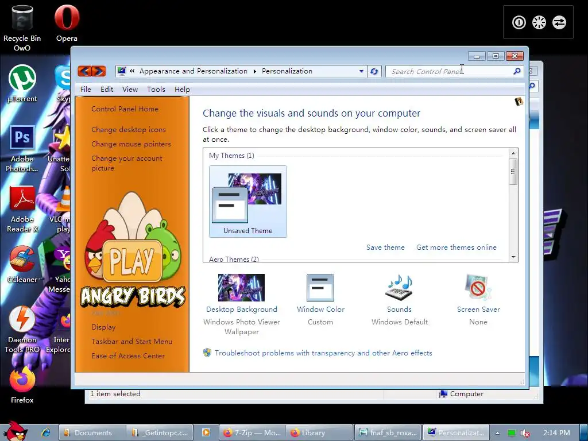Click the Adobe Photoshop desktop icon
Image resolution: width=588 pixels, height=441 pixels.
coord(22,149)
